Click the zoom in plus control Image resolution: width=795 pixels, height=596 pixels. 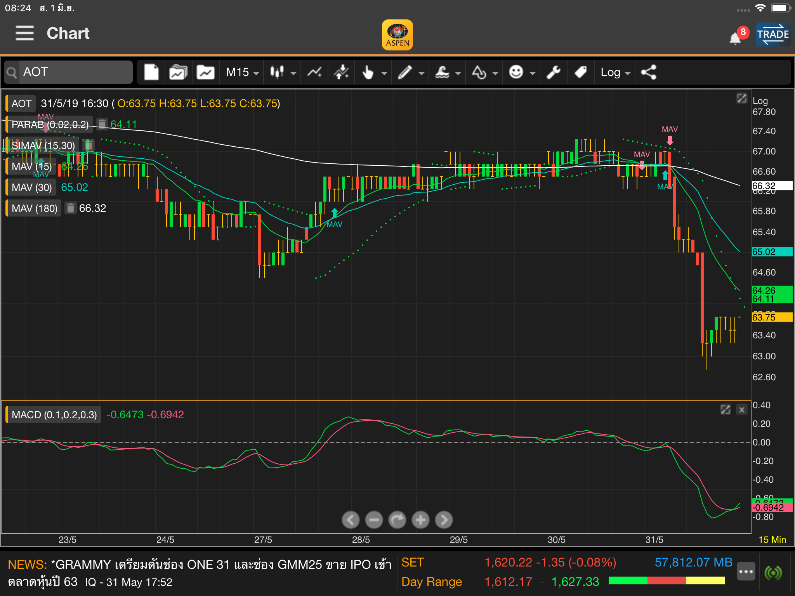tap(420, 520)
